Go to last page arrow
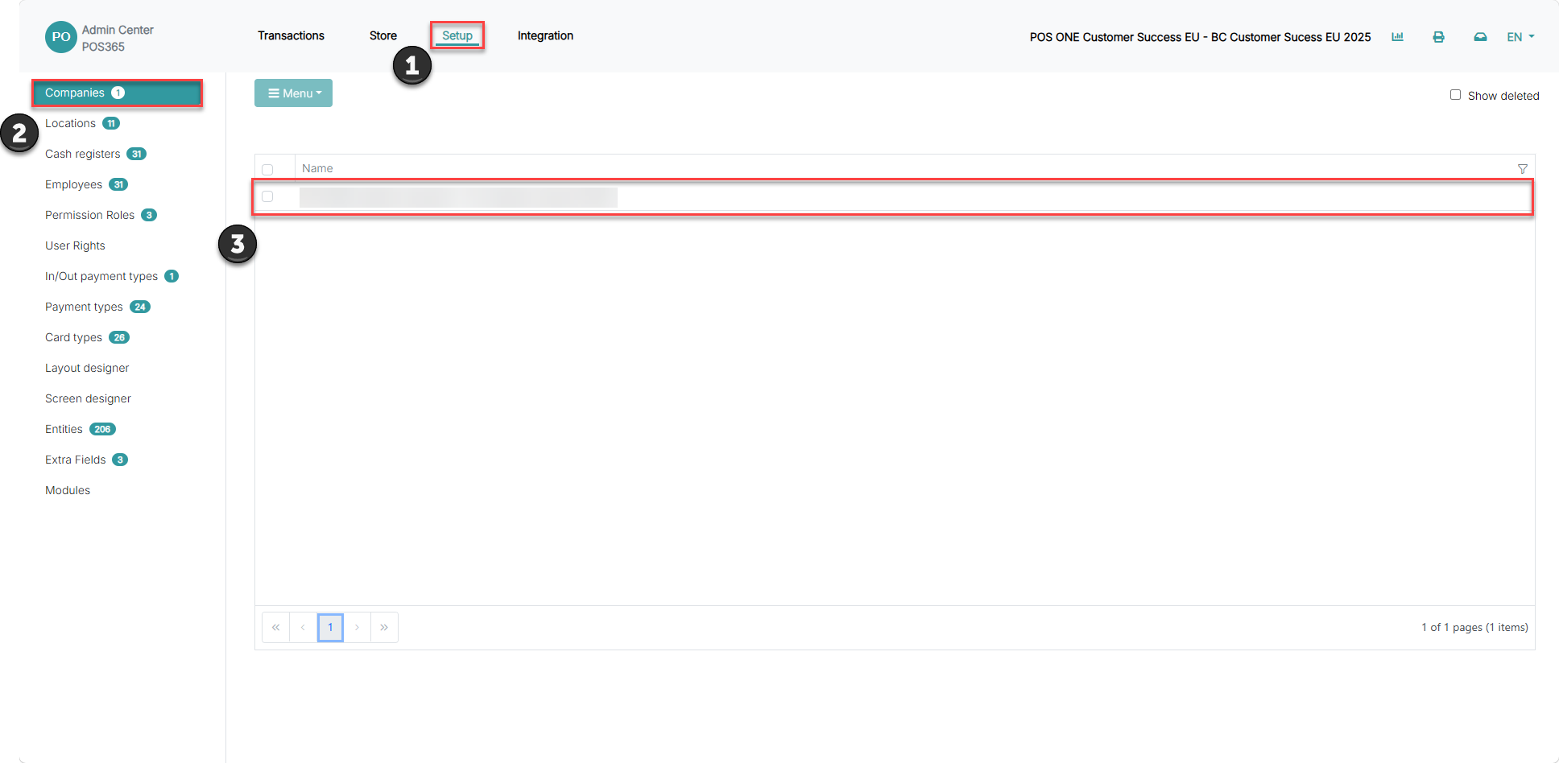Screen dimensions: 1559x763 384,627
